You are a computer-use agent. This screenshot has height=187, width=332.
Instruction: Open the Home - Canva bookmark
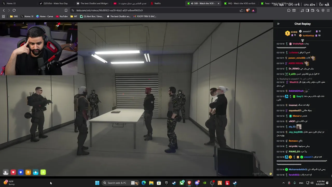(45, 16)
